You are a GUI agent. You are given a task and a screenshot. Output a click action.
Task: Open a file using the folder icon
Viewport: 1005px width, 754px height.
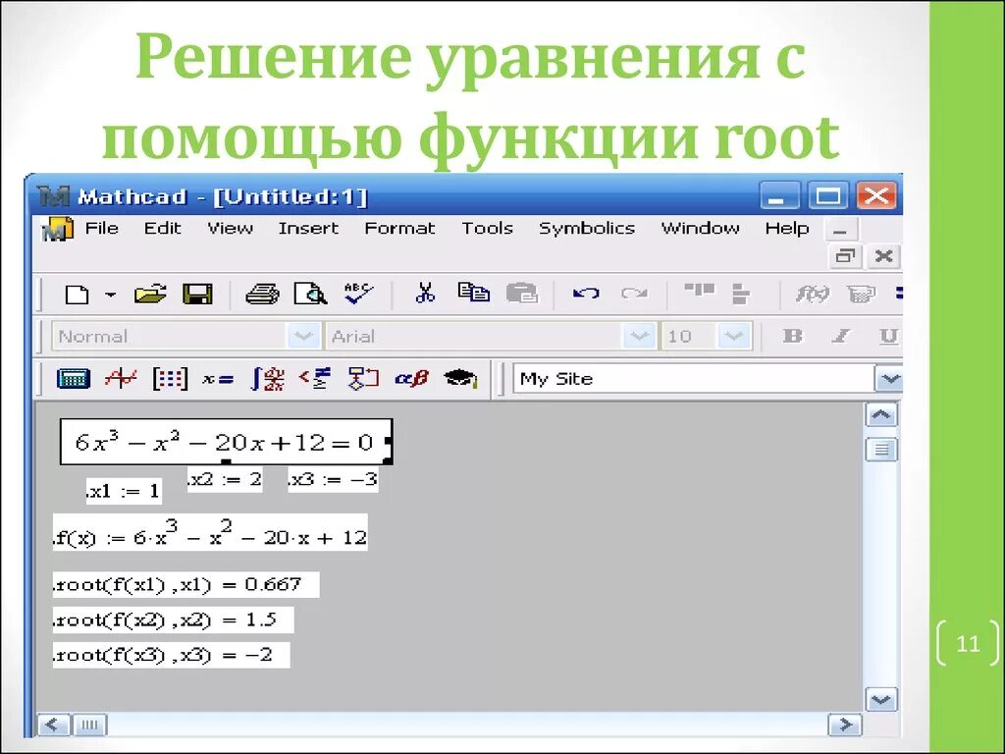click(x=150, y=295)
